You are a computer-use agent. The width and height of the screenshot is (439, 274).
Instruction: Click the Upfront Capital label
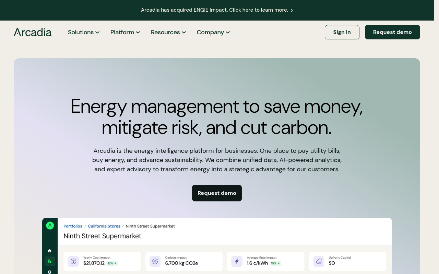[x=340, y=258]
